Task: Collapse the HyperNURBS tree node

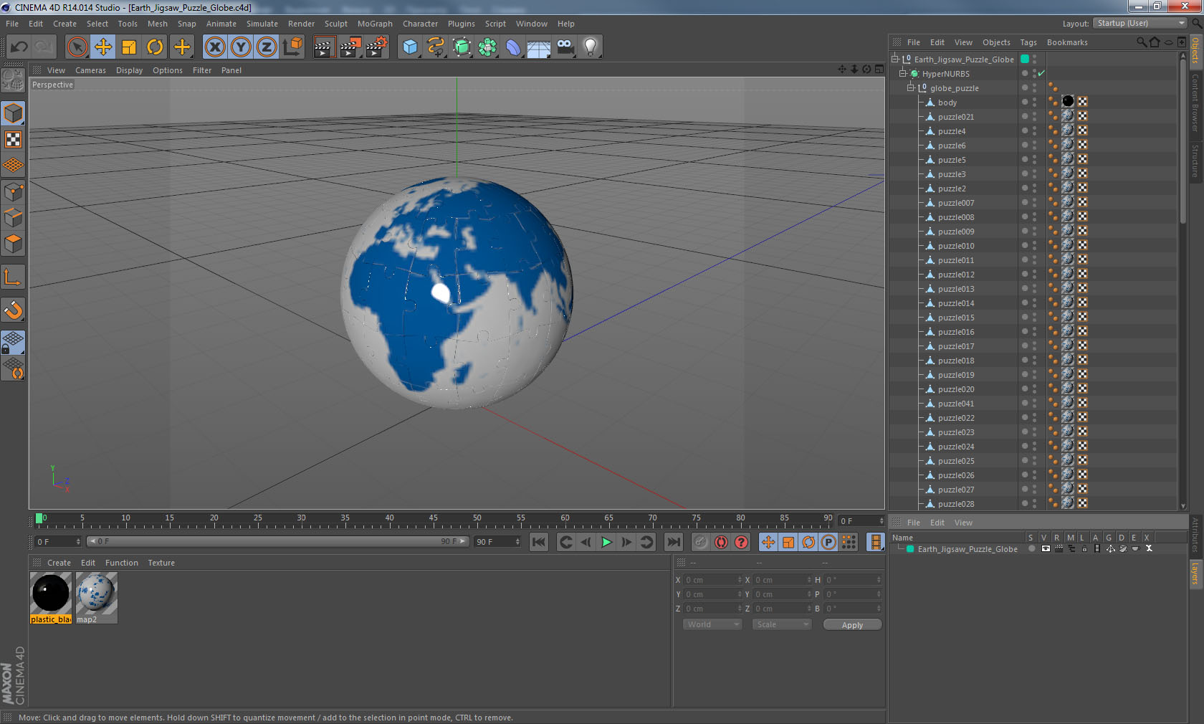Action: click(903, 73)
